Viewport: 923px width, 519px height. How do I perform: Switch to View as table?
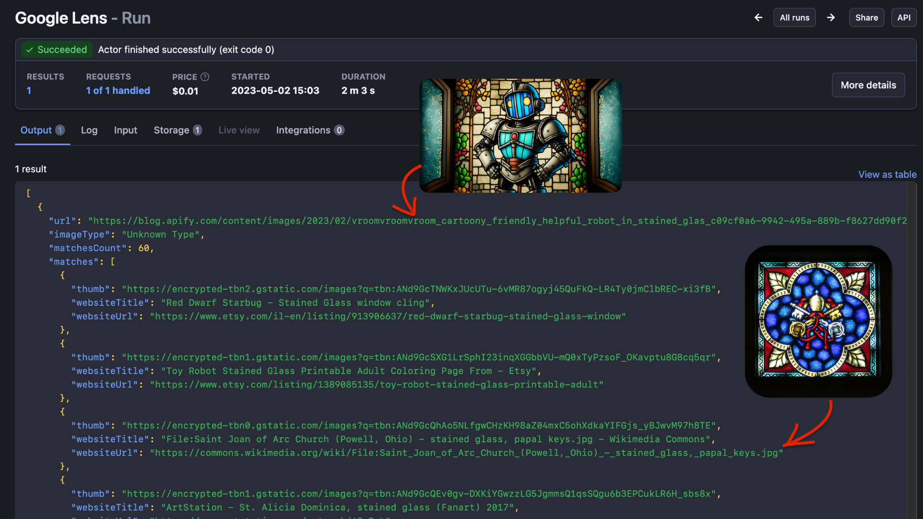click(x=887, y=174)
